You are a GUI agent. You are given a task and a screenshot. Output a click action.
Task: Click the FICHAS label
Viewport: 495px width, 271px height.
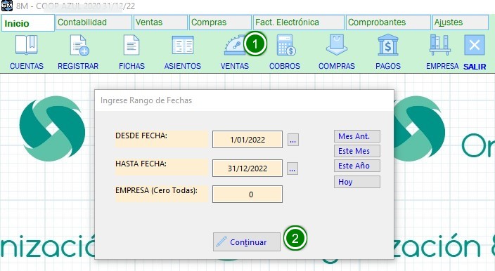coord(131,66)
